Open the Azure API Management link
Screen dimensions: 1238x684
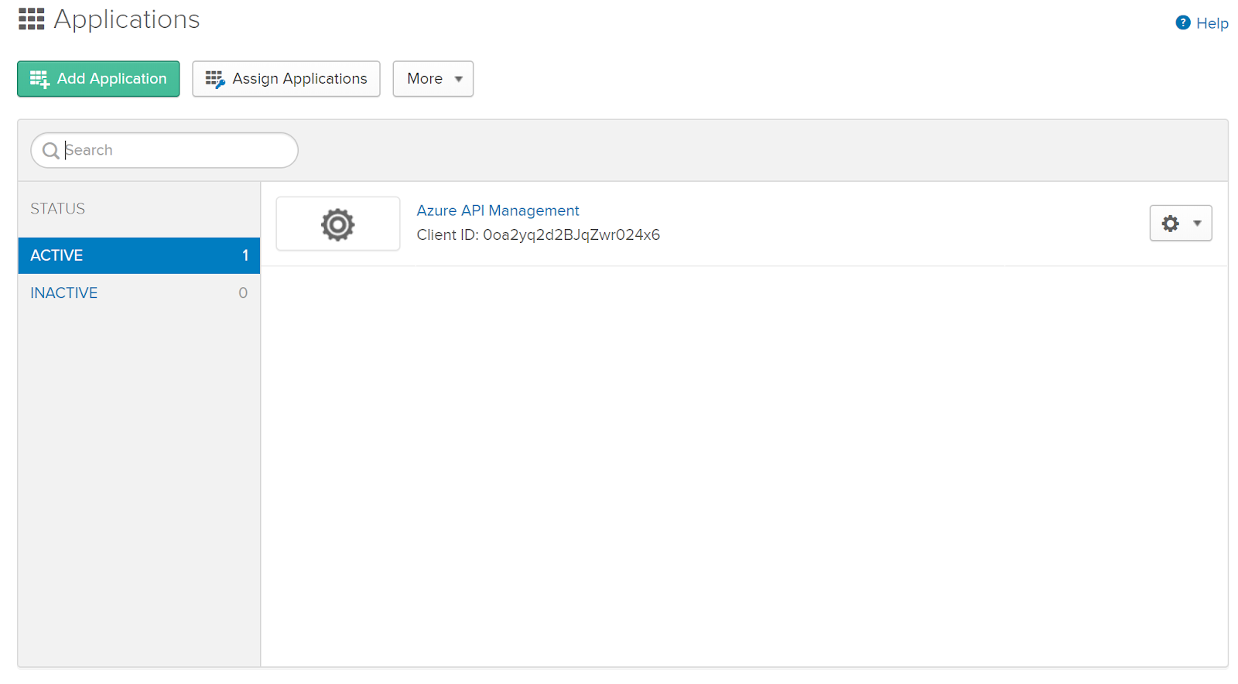coord(498,210)
